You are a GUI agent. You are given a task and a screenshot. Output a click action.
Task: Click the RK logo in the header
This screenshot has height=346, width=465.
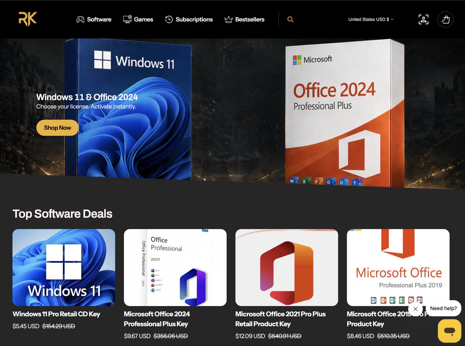coord(28,19)
